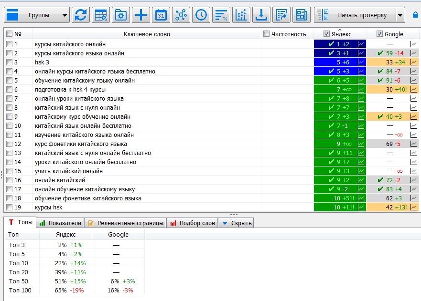This screenshot has width=421, height=301.
Task: Open Google chart for 'подготовка к hsk 4 курсы'
Action: tap(413, 89)
